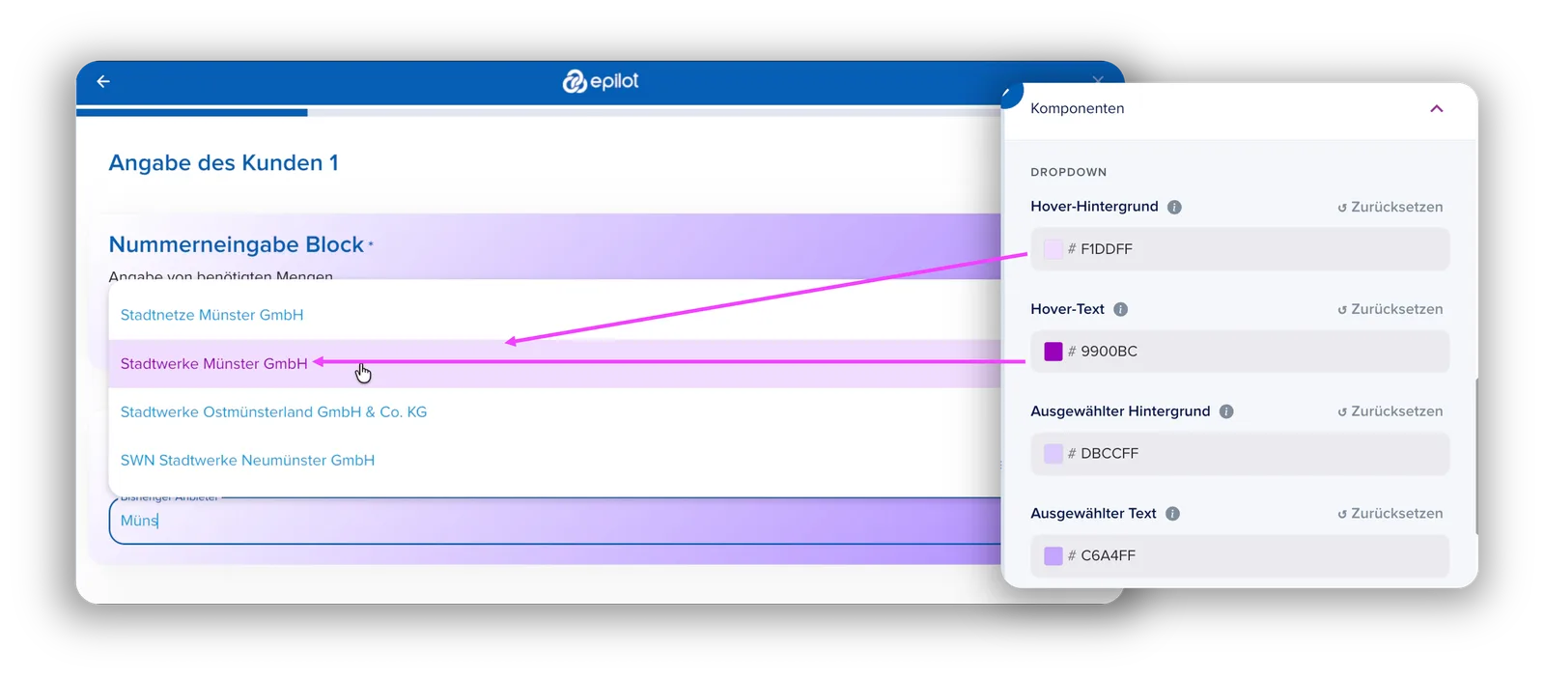Edit the Ausgewählter Text hex field C6A4FF

pyautogui.click(x=1240, y=556)
